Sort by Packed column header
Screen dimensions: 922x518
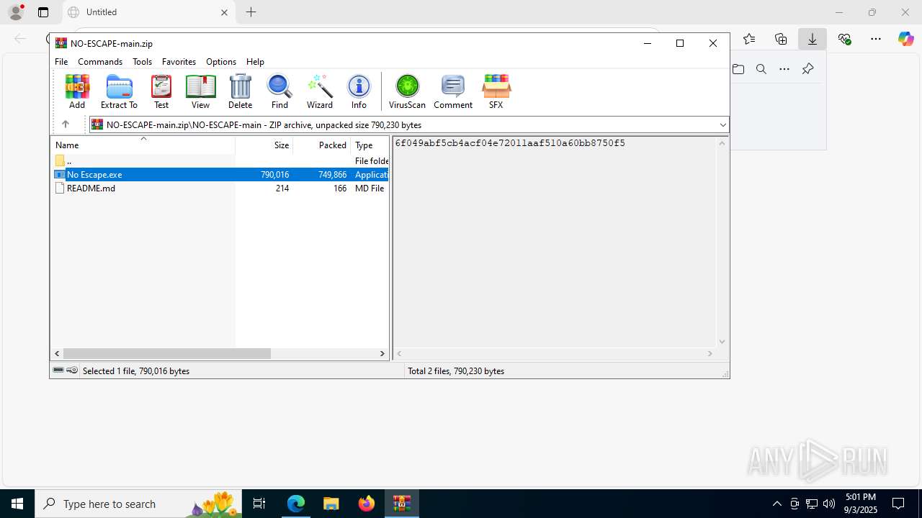point(322,145)
